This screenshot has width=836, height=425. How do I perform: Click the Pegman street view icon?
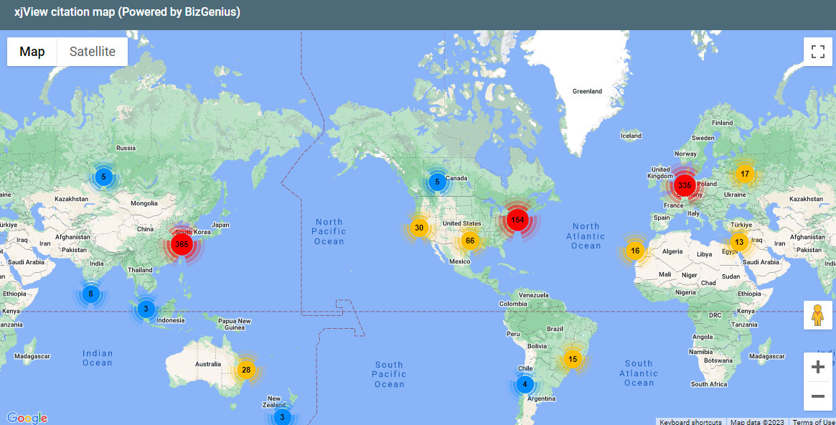coord(817,314)
